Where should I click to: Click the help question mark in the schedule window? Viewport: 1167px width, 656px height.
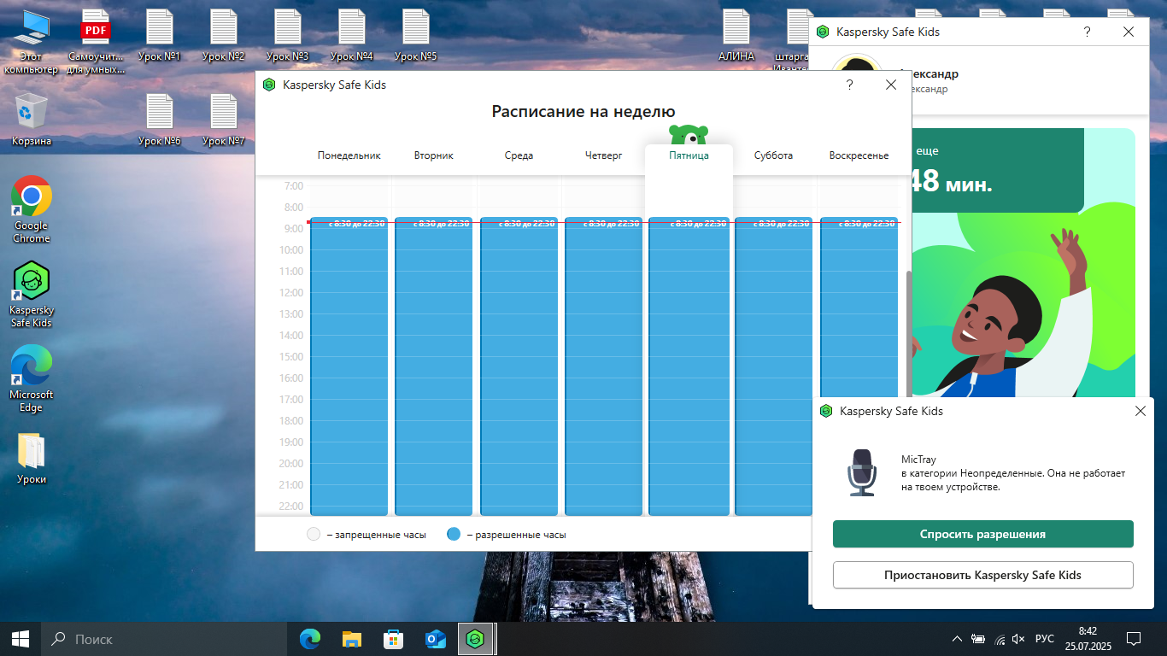click(849, 85)
